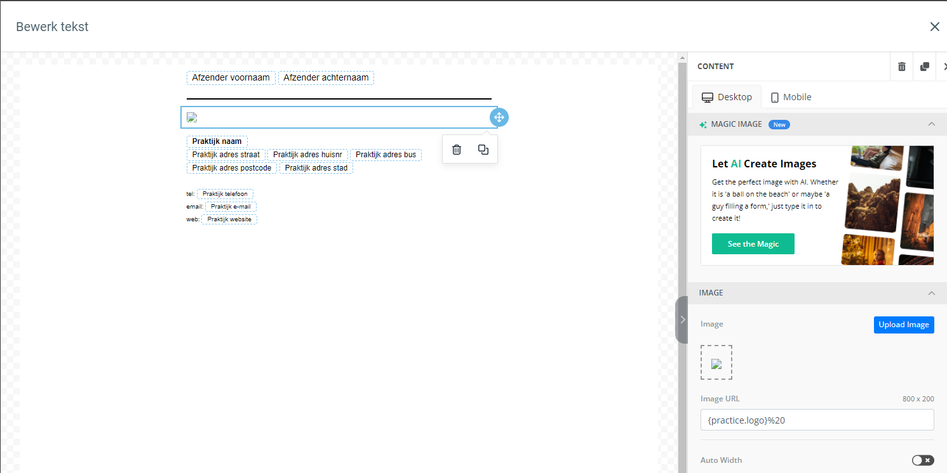Select the Afzender achternaam placeholder
Screen dimensions: 947x473
[326, 77]
